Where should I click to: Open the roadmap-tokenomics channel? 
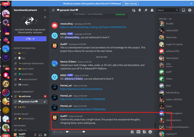30,63
